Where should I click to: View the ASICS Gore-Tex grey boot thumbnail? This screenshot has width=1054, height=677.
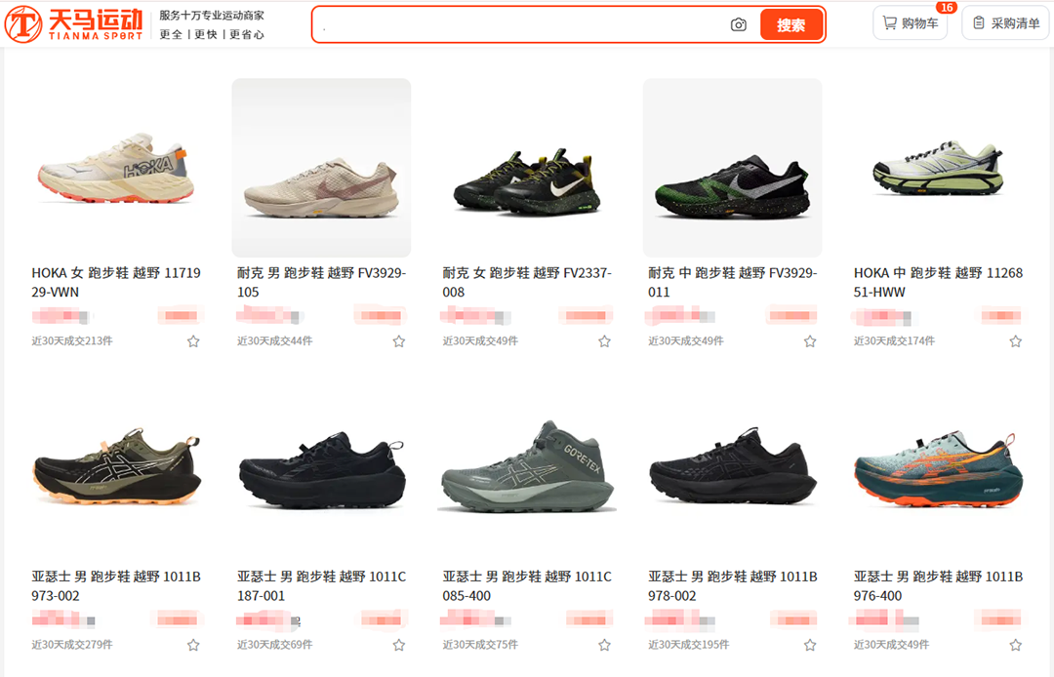click(x=527, y=470)
